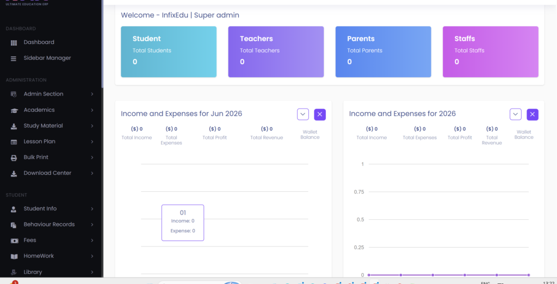Click the Sidebar Manager hamburger icon
This screenshot has width=557, height=284.
tap(14, 59)
